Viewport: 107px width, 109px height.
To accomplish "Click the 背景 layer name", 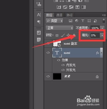I will [x=67, y=76].
